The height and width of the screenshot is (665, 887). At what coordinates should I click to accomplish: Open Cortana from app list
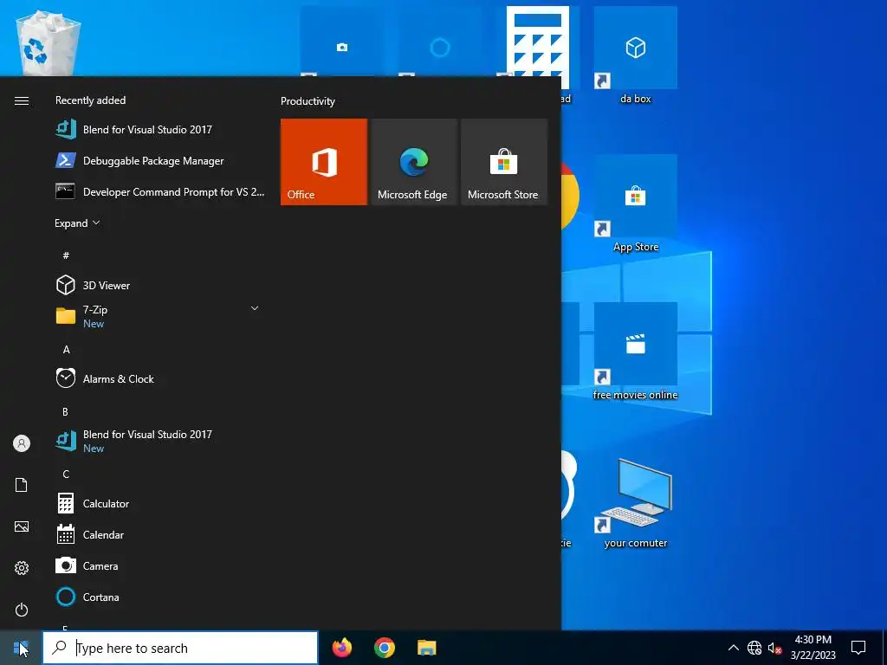pyautogui.click(x=160, y=597)
